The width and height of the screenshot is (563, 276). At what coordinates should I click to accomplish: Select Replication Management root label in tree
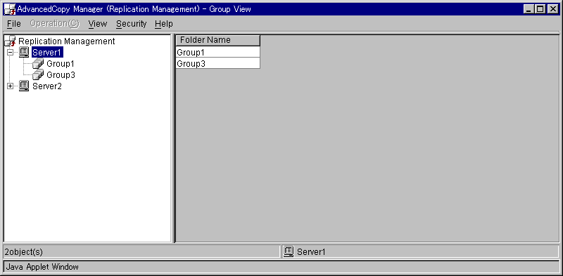point(67,41)
